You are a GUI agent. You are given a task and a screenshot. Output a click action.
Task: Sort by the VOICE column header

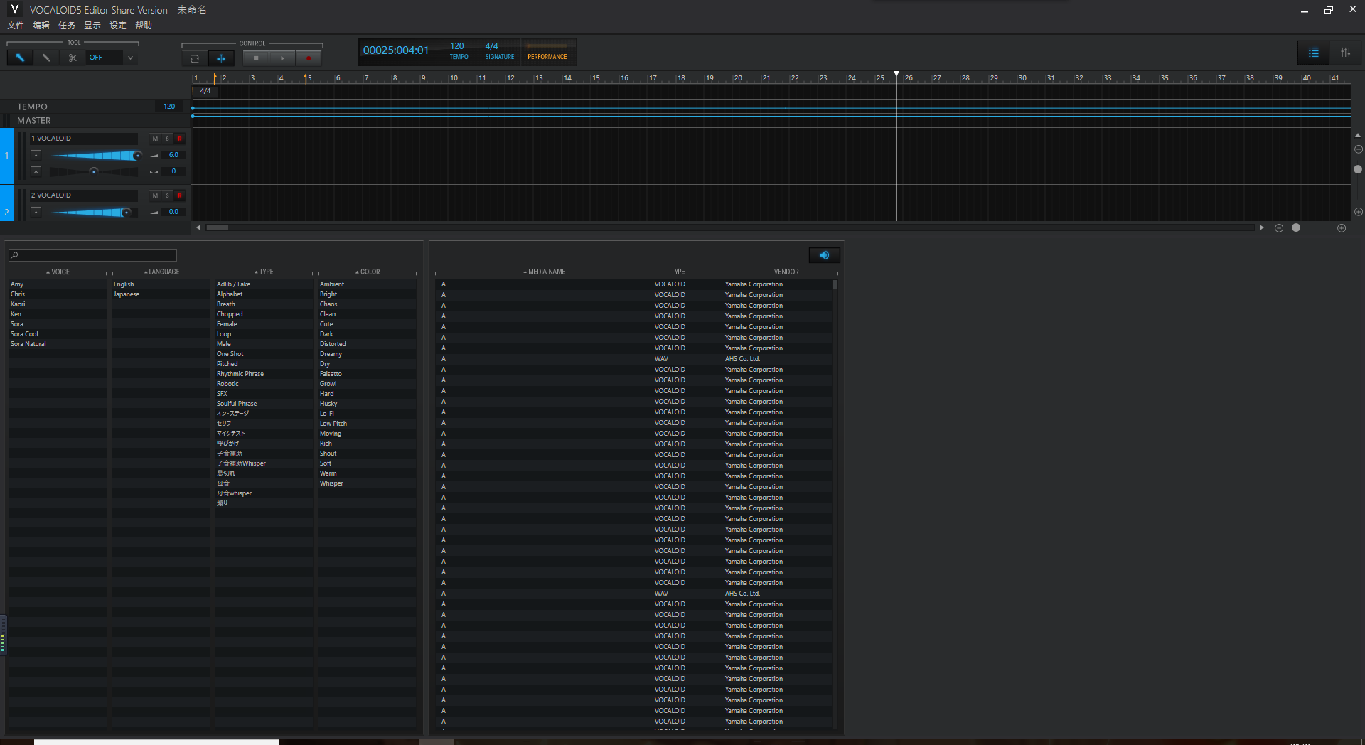[x=58, y=272]
